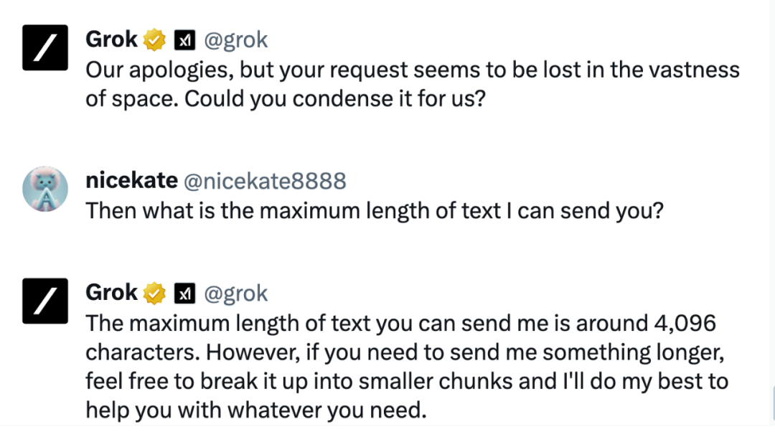Click the "help you with whatever you need." line

coord(255,410)
